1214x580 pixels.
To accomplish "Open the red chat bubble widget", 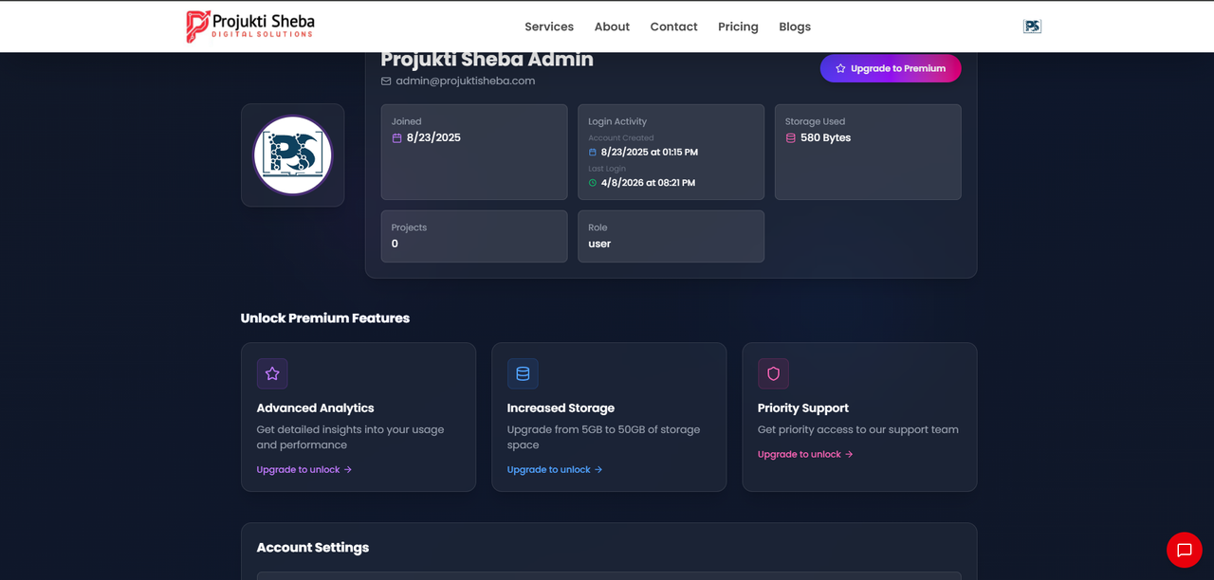I will [1185, 551].
